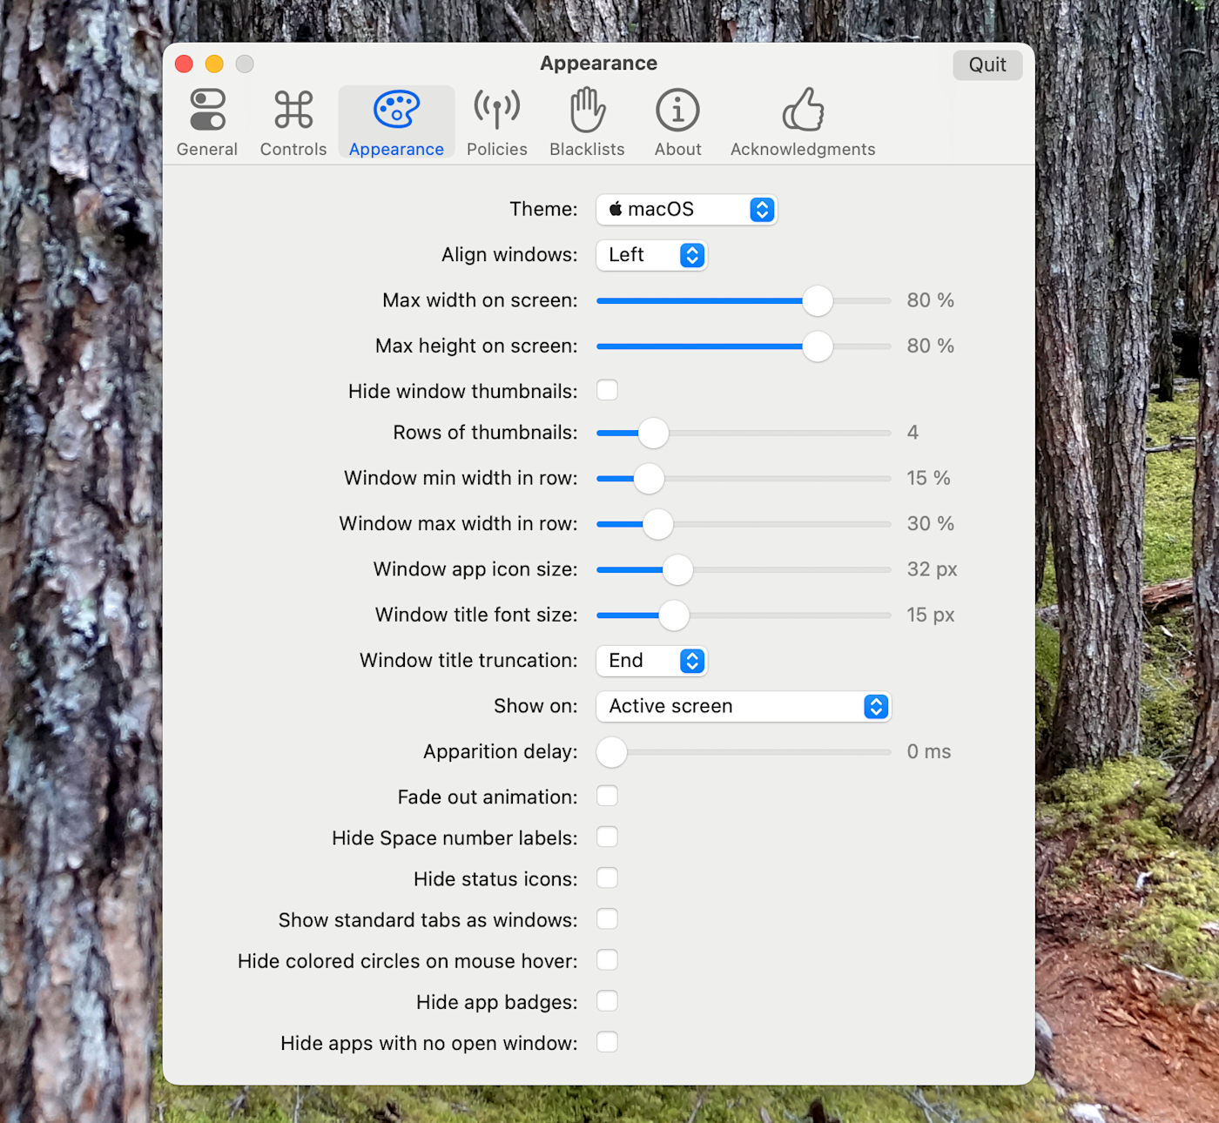
Task: Enable Hide app badges checkbox
Action: 607,1001
